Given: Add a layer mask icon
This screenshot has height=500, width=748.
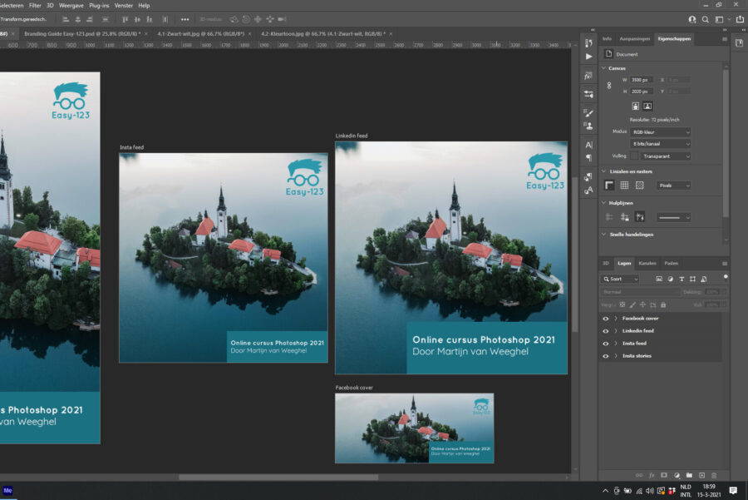Looking at the screenshot, I should point(664,475).
